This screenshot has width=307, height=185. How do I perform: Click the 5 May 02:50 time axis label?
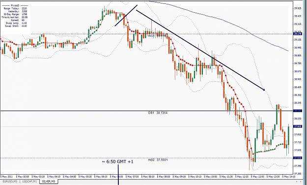(22, 177)
